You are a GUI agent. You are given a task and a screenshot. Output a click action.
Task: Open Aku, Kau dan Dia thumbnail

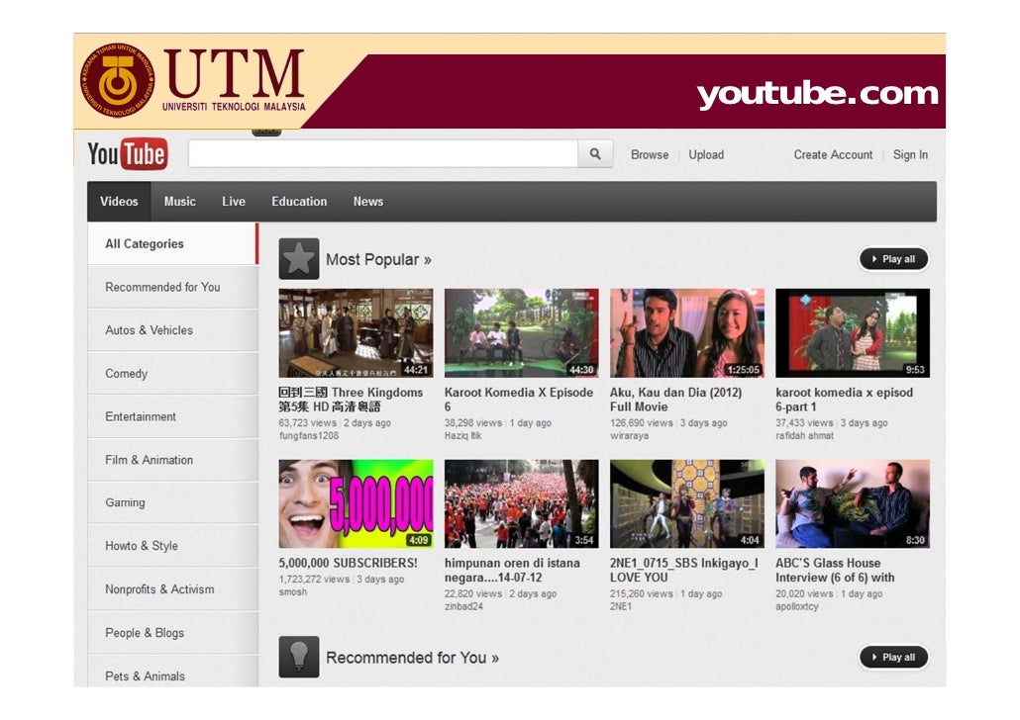click(687, 332)
